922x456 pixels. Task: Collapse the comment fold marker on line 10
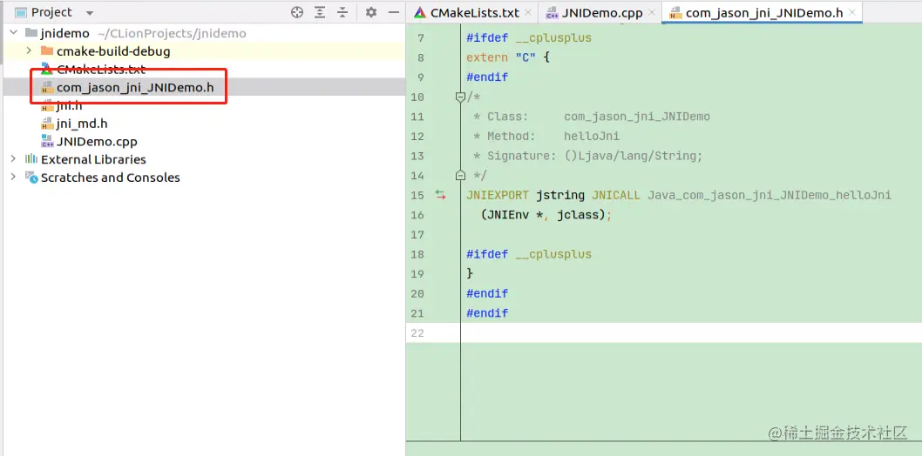460,97
